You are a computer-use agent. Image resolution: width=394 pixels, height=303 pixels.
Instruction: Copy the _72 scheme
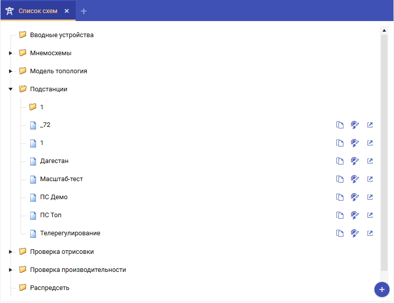pyautogui.click(x=340, y=125)
